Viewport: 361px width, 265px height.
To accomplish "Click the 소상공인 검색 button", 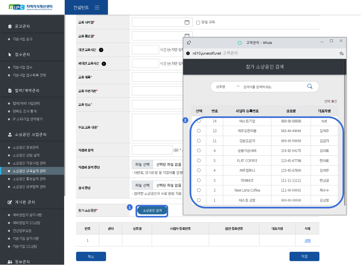I will pos(152,210).
